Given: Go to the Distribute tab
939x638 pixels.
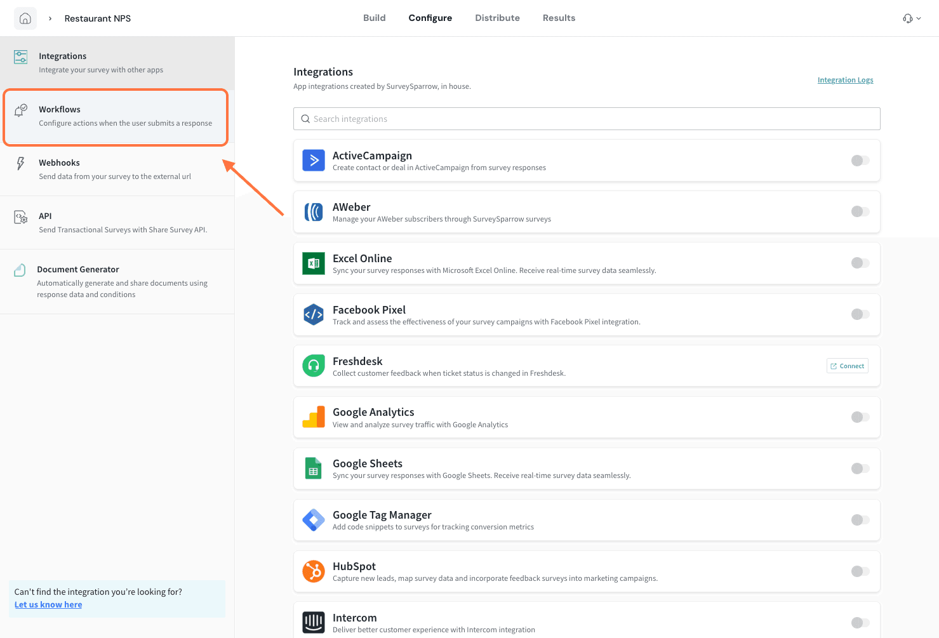Looking at the screenshot, I should [x=497, y=18].
